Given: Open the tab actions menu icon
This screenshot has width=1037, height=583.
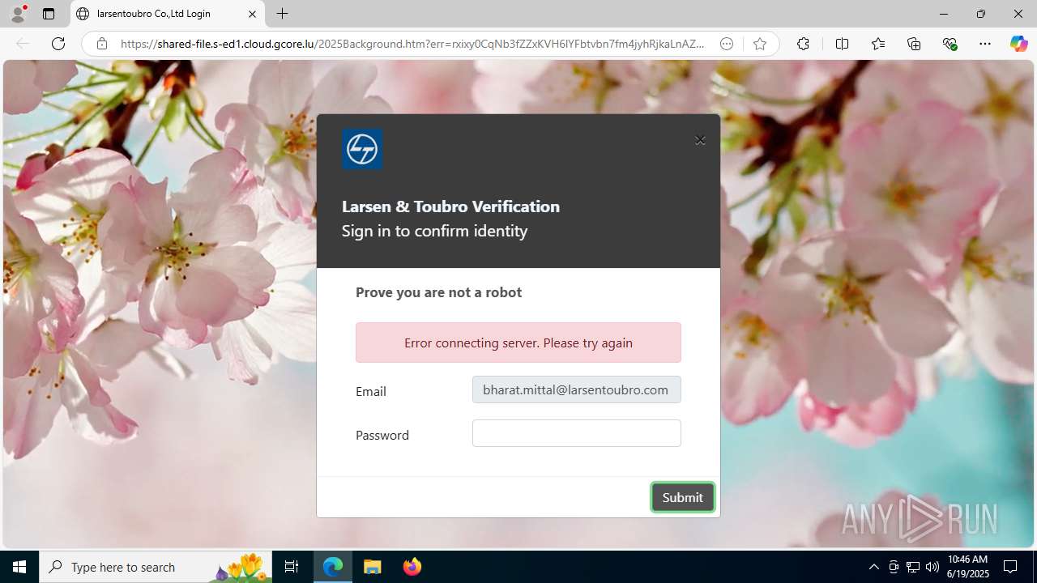Looking at the screenshot, I should pyautogui.click(x=49, y=14).
